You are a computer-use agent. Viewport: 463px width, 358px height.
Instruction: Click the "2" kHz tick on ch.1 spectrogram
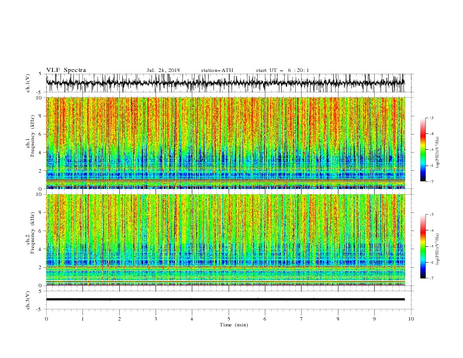(x=40, y=171)
